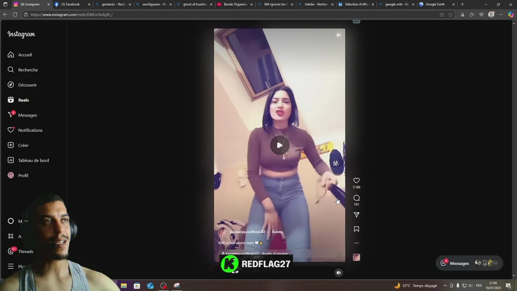Open kazawiya.oufficiel.02 profile link
The width and height of the screenshot is (517, 291).
pyautogui.click(x=248, y=232)
